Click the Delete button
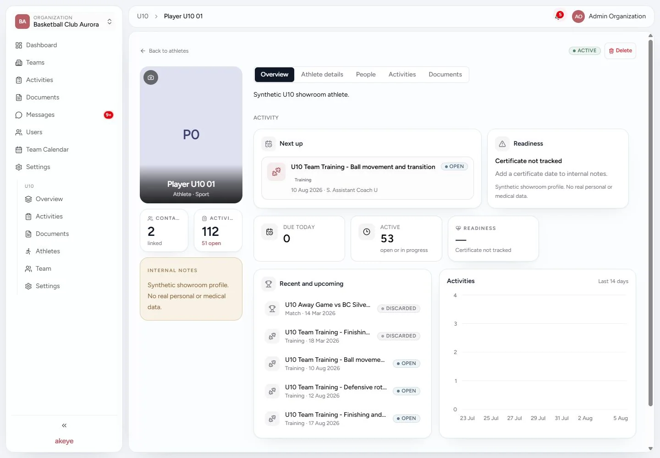 pyautogui.click(x=620, y=51)
